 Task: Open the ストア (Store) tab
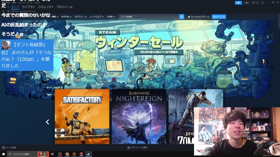[x=15, y=7]
